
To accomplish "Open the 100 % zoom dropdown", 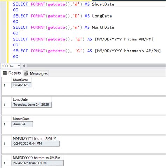I will (x=19, y=66).
